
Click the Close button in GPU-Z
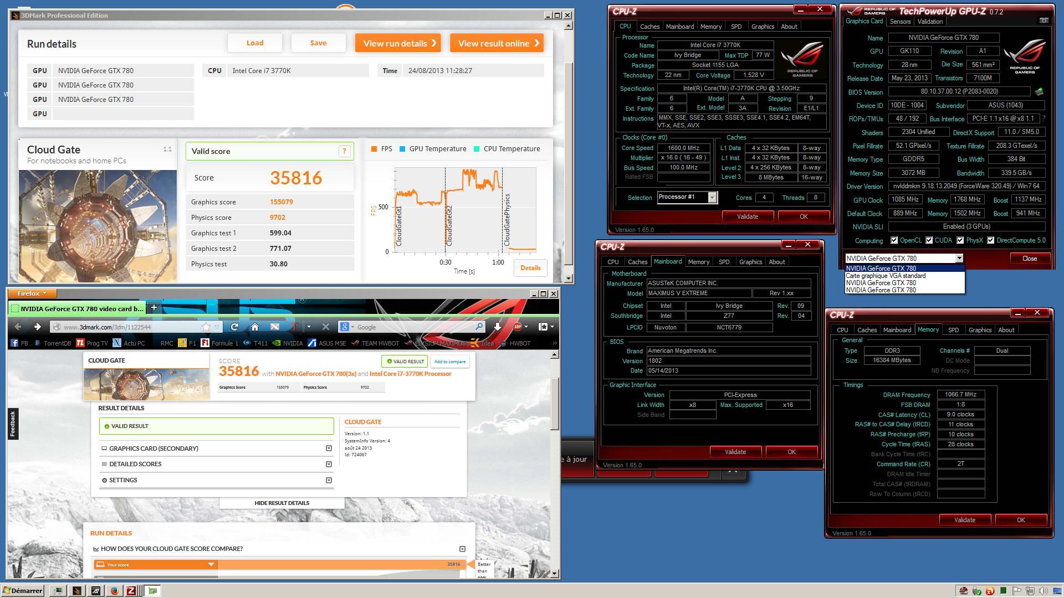(x=1030, y=259)
